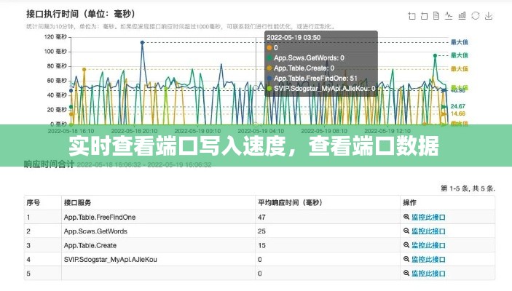Click magnifier icon in SVIP.Sdogstar_MyApi.AJieKou row
Image resolution: width=512 pixels, height=291 pixels.
406,259
